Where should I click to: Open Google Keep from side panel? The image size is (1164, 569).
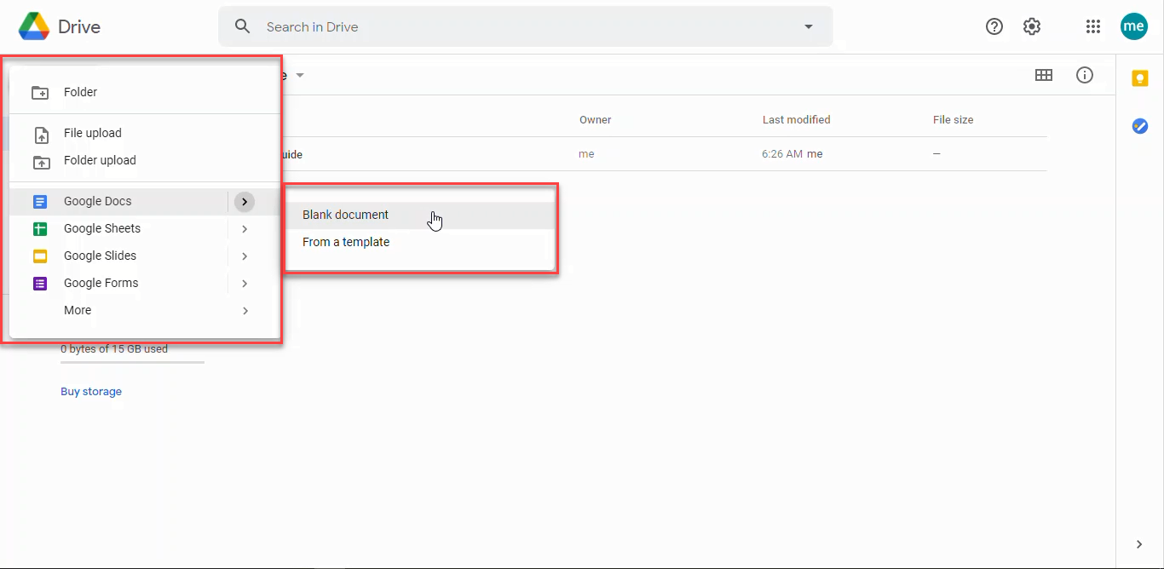pos(1139,78)
